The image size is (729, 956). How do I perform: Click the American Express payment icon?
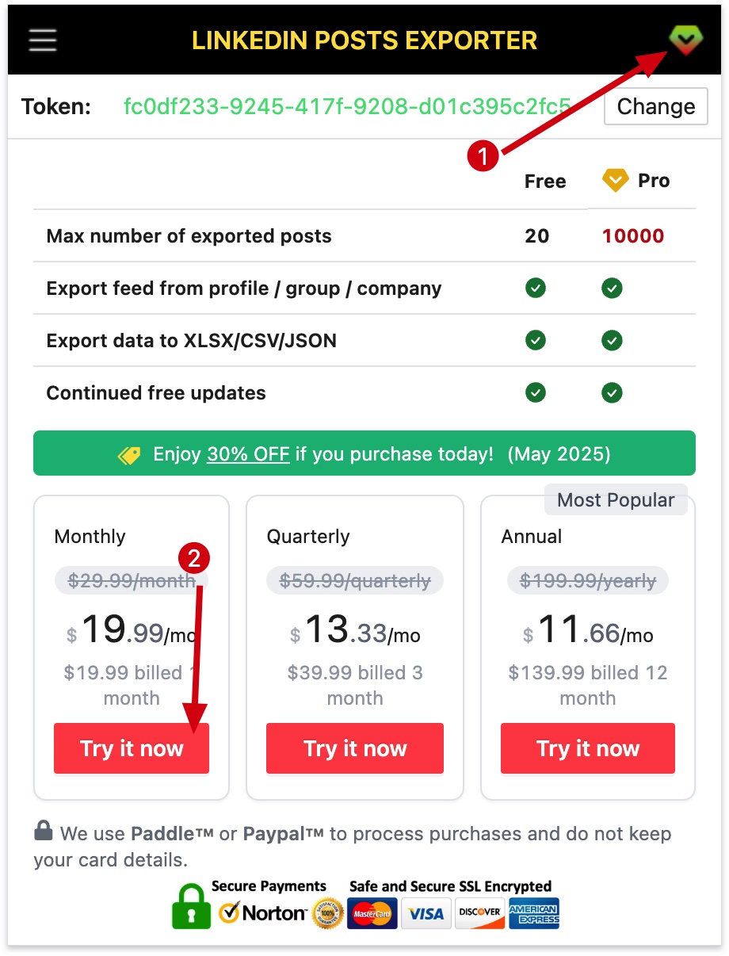[x=533, y=913]
